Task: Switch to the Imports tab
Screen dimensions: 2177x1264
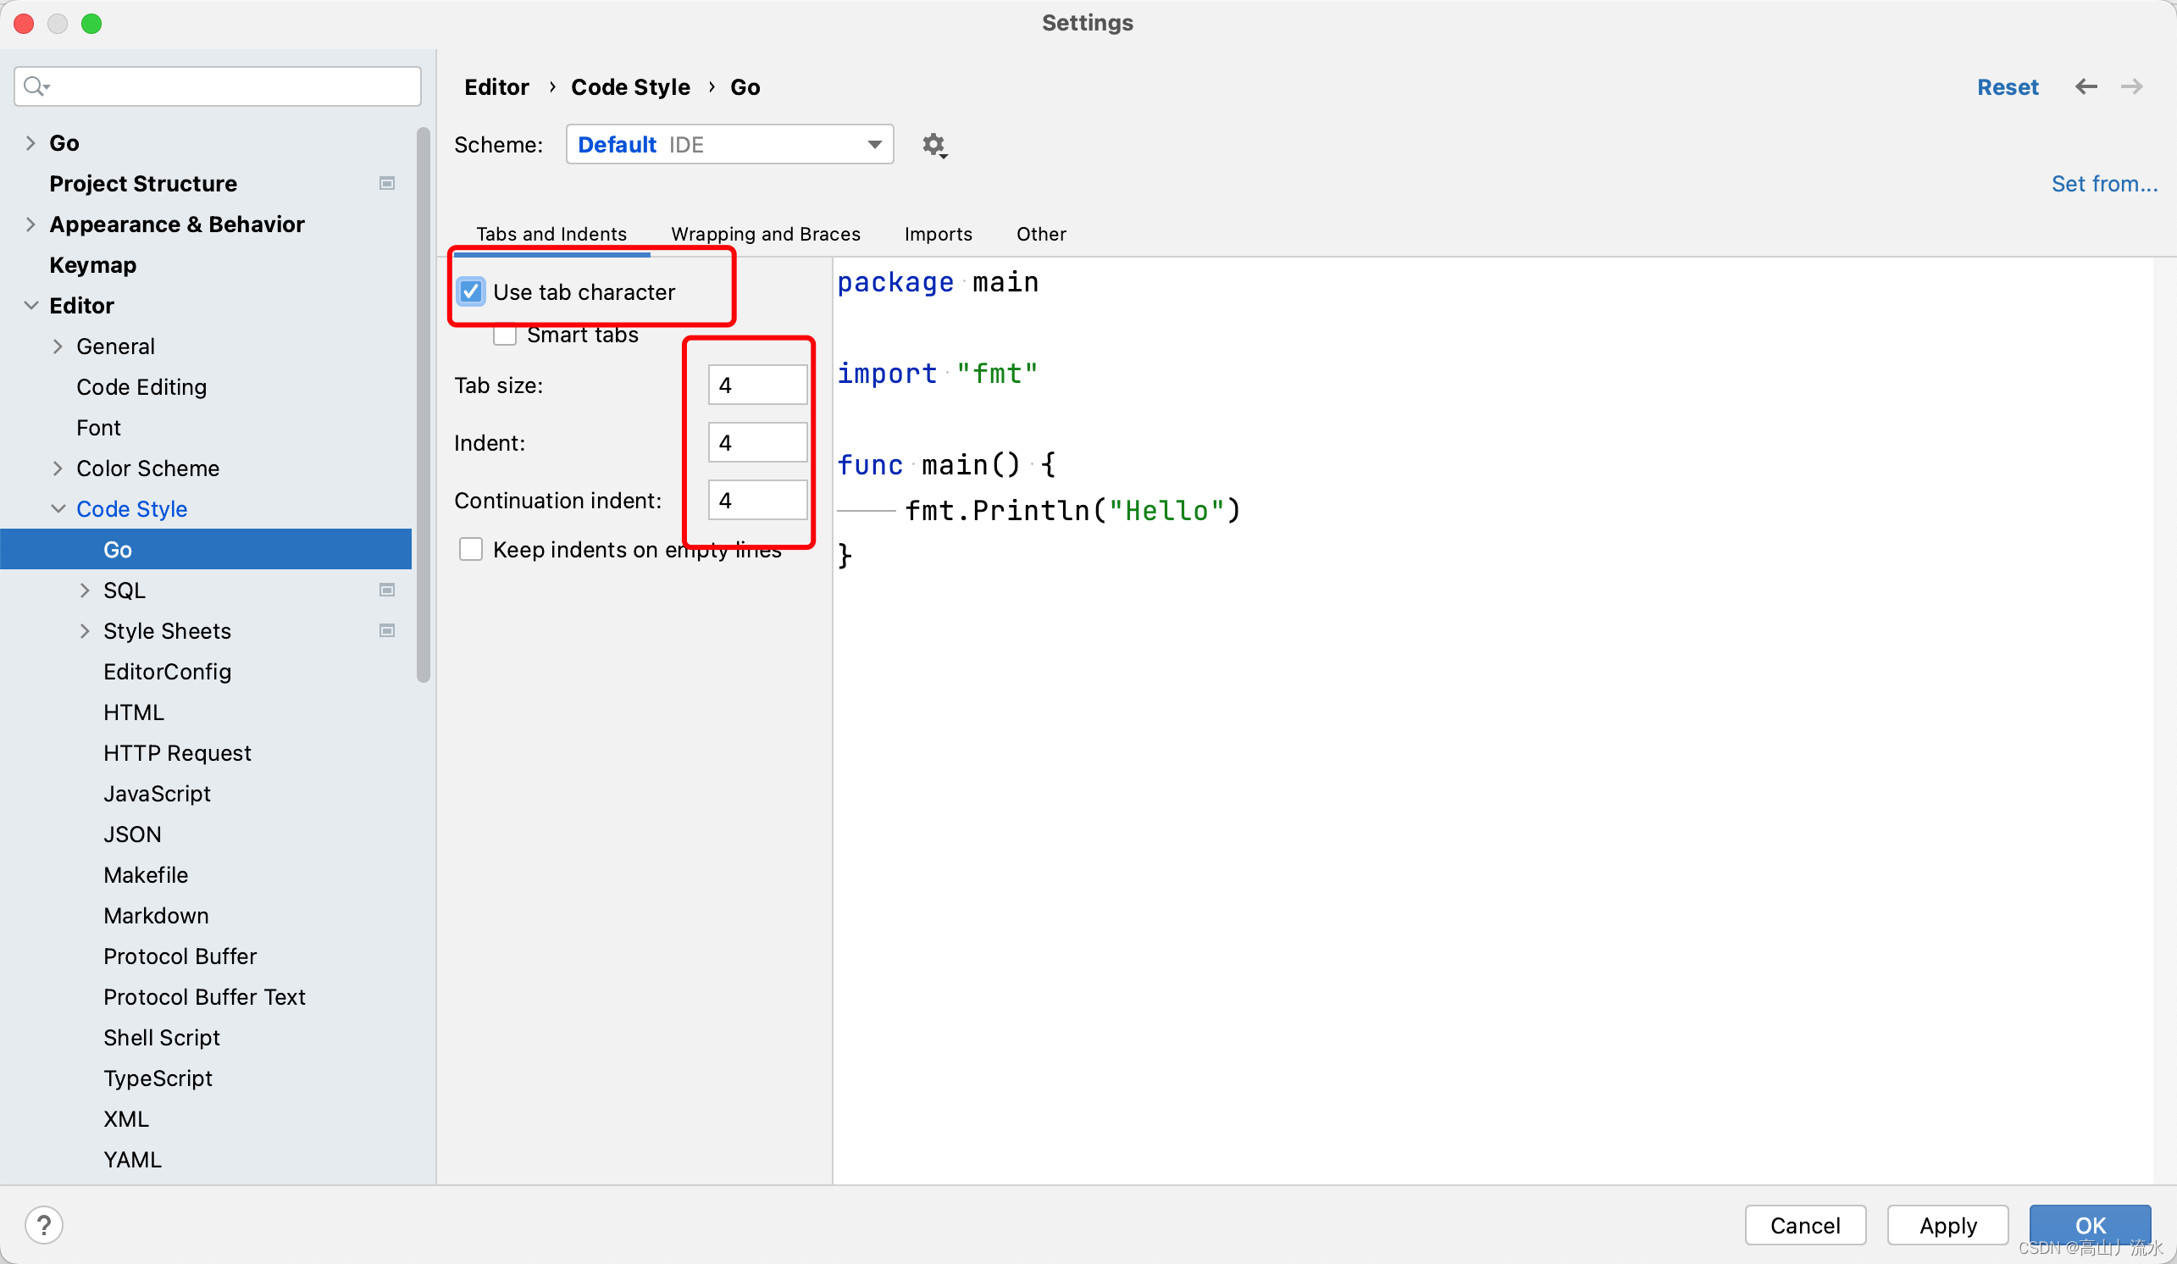Action: coord(938,233)
